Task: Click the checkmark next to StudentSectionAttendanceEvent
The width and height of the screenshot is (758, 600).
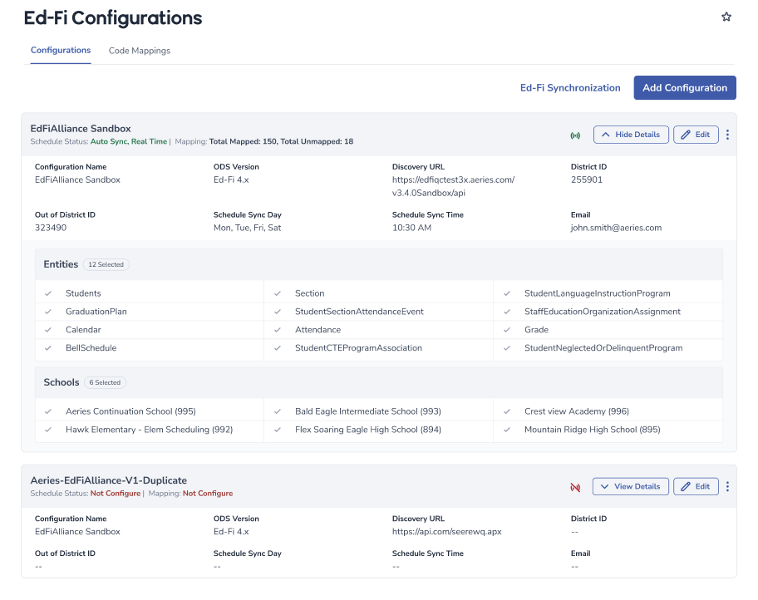Action: point(278,312)
